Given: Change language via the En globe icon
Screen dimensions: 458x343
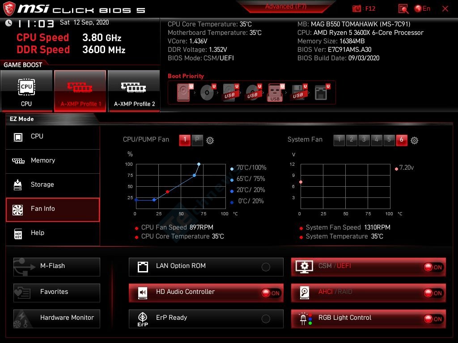Looking at the screenshot, I should point(422,9).
